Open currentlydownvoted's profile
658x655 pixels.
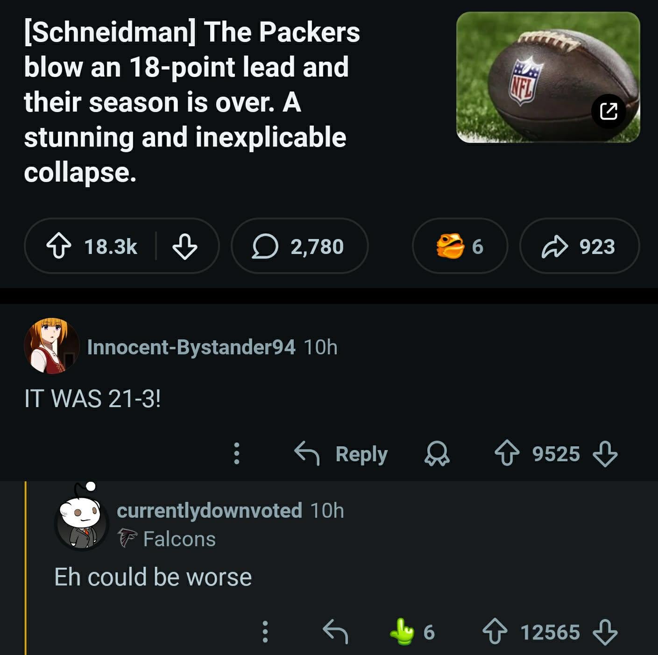[x=209, y=510]
